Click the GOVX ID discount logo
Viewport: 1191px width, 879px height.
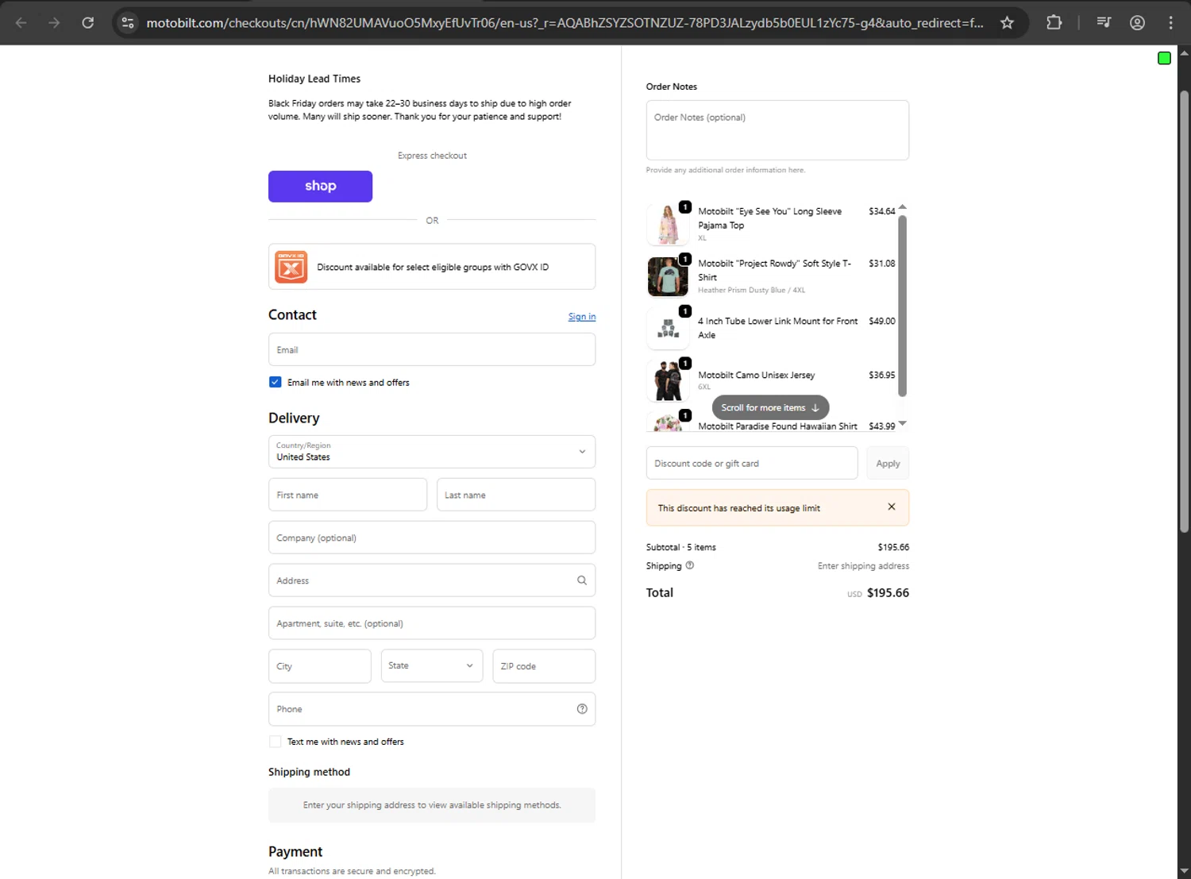coord(291,267)
